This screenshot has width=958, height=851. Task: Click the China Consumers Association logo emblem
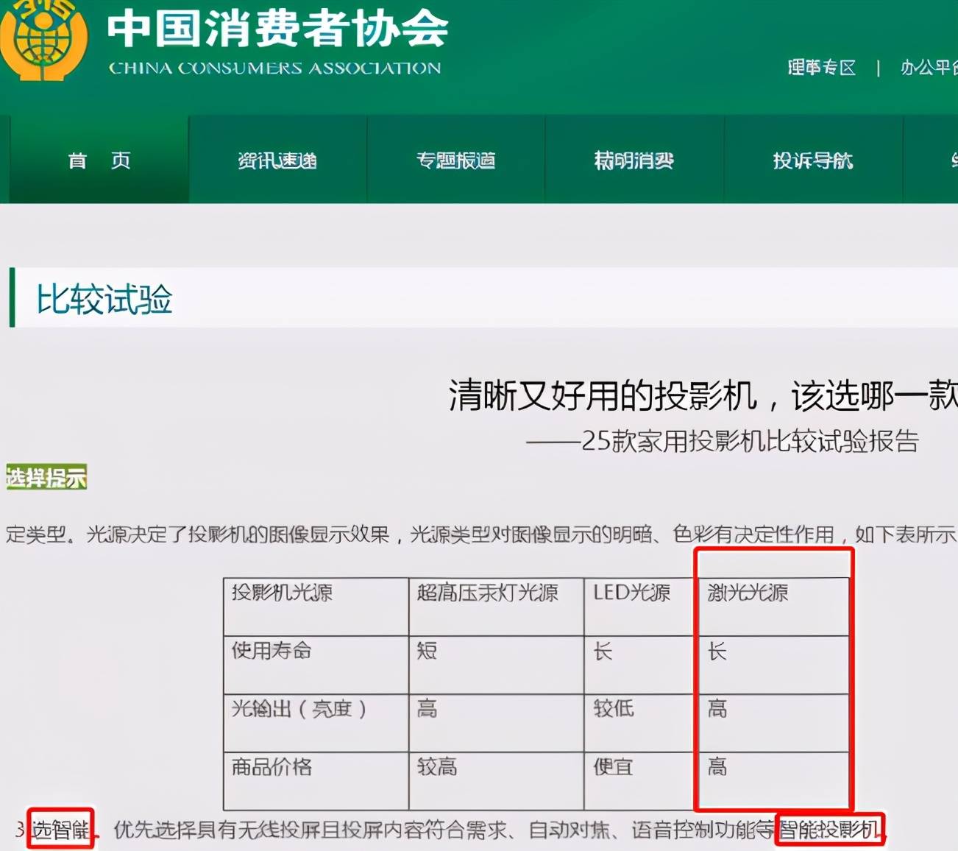coord(44,37)
